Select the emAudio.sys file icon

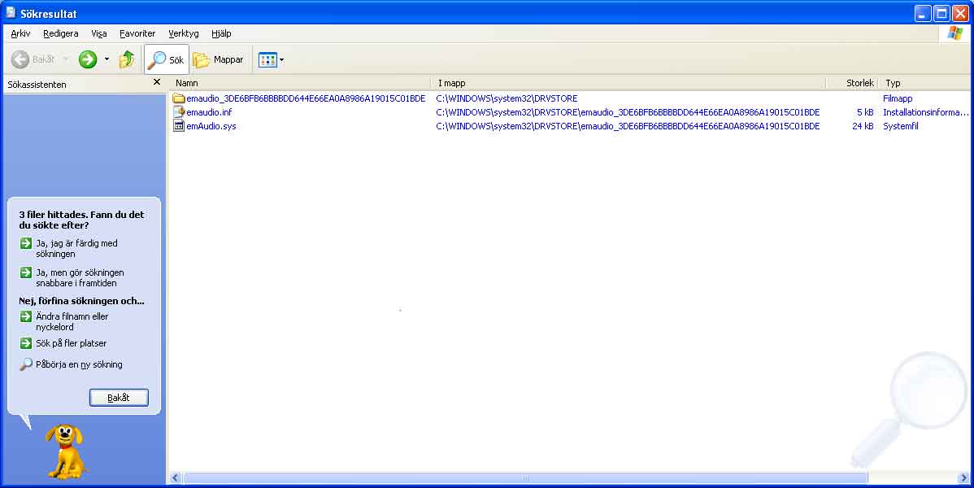tap(179, 125)
